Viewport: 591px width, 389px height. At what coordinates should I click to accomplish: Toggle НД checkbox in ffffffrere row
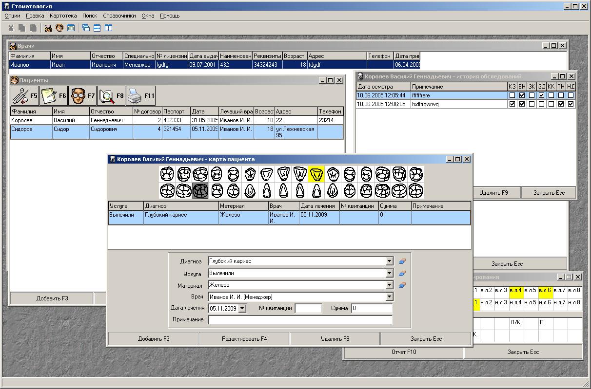pos(571,95)
